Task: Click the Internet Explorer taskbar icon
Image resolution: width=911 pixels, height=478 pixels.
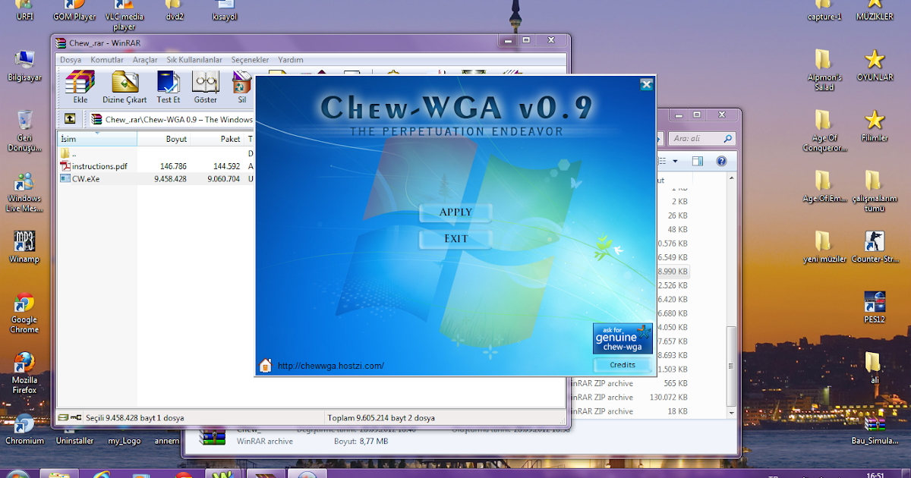Action: pos(101,474)
